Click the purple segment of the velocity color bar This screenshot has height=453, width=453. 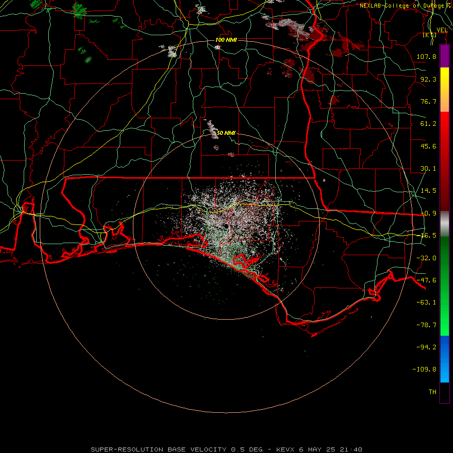point(444,56)
